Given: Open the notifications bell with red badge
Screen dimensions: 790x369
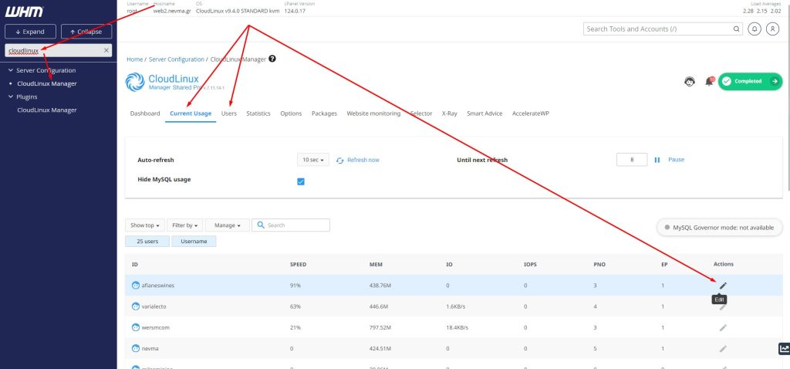Looking at the screenshot, I should 709,81.
